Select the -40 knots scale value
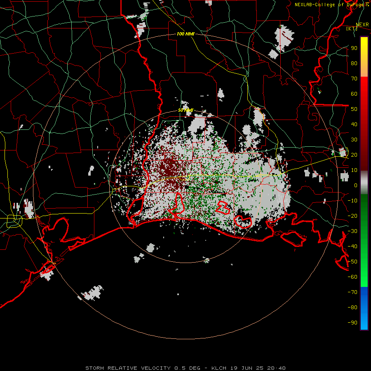The image size is (371, 371). coord(352,247)
